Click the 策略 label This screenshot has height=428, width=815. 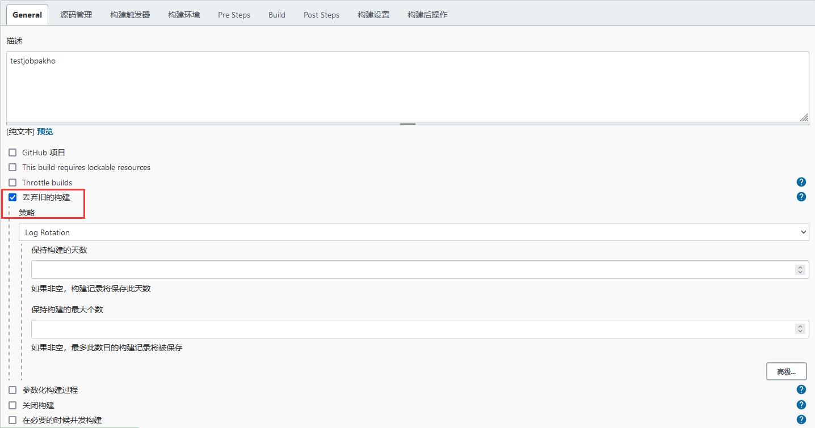point(27,212)
